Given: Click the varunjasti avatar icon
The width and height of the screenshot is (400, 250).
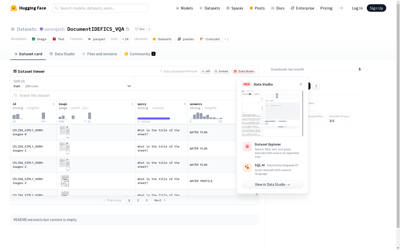Looking at the screenshot, I should (41, 29).
